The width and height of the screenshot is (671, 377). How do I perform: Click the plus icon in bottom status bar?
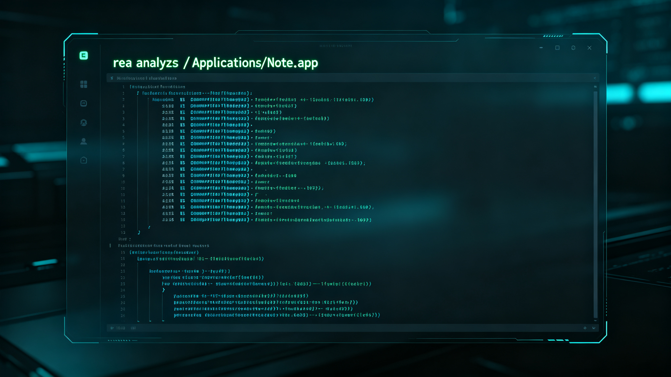(585, 328)
